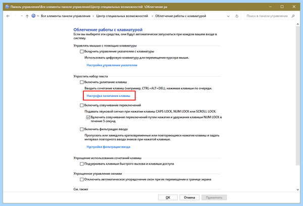Check Подчеркивать клавиши быстрого вызова option
This screenshot has height=206, width=303.
(82, 164)
